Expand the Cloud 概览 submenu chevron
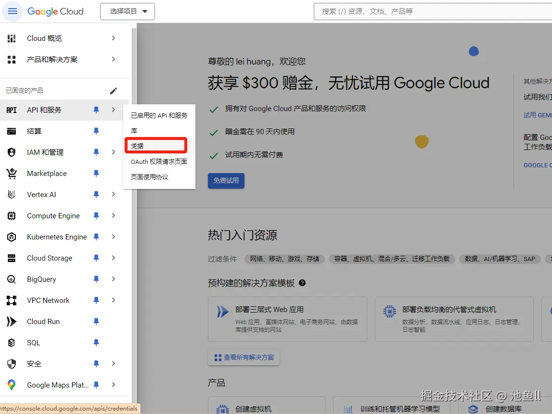The height and width of the screenshot is (414, 552). [114, 38]
